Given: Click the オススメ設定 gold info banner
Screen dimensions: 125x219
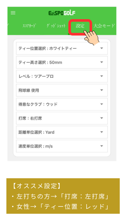Looking at the screenshot, I should [63, 196].
